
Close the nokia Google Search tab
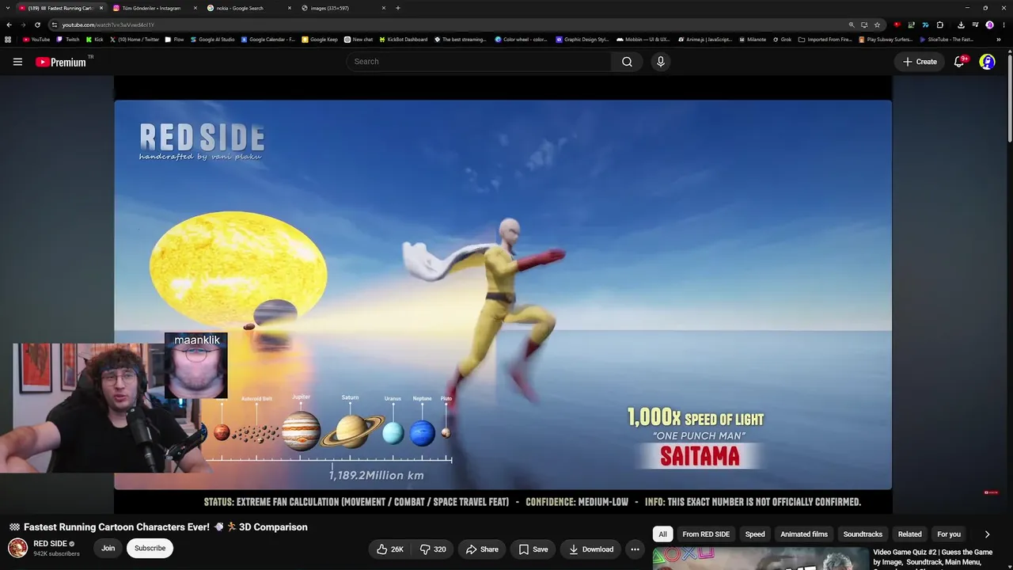(290, 8)
